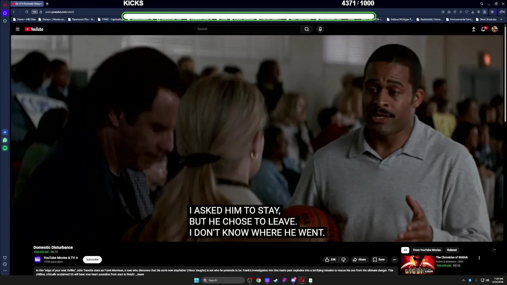Viewport: 507px width, 285px height.
Task: Go to YouTube home logo
Action: click(34, 29)
